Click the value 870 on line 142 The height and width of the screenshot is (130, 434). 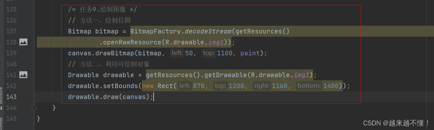tap(199, 86)
